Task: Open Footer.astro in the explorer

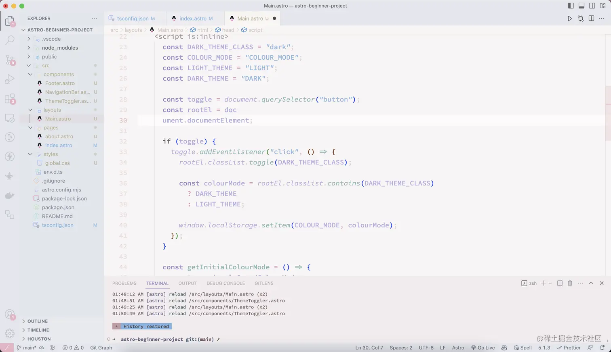Action: [x=60, y=83]
